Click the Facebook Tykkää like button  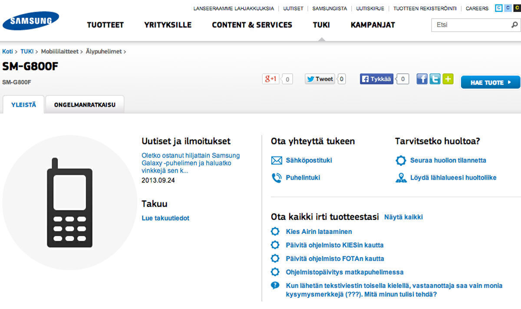pyautogui.click(x=377, y=79)
